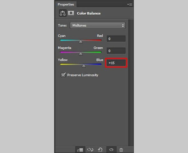Click the panel's vertical scrollbar
Image resolution: width=188 pixels, height=153 pixels.
[x=131, y=83]
